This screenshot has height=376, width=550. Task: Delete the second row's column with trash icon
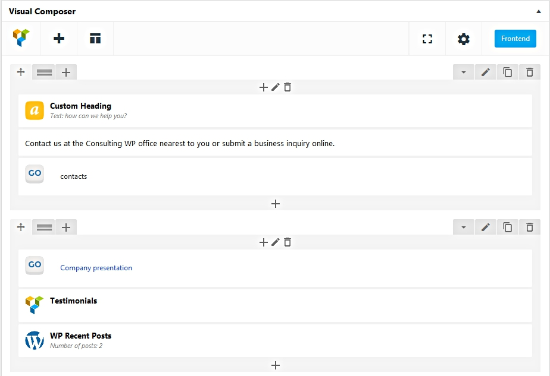[287, 242]
